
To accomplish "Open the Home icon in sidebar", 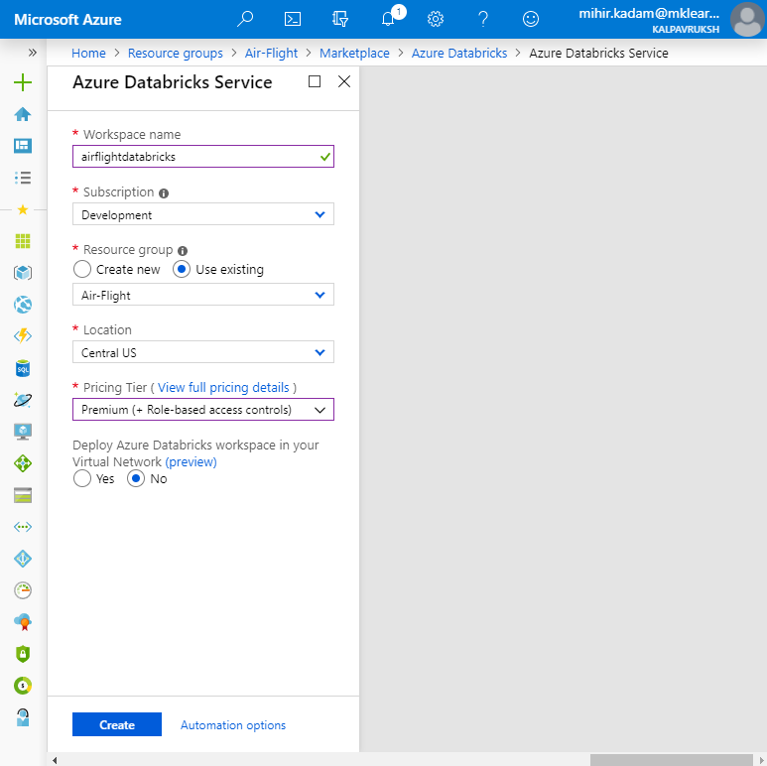I will 23,114.
